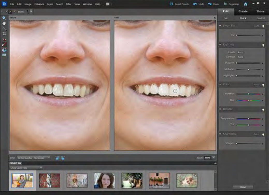This screenshot has height=195, width=269.
Task: Switch to the Guided edit tab
Action: point(260,18)
